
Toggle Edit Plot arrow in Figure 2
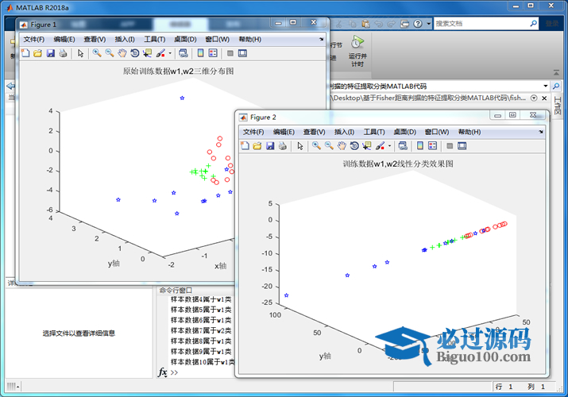299,146
